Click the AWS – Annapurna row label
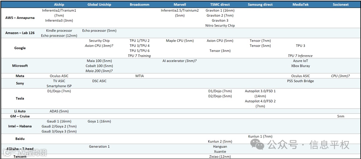 tap(20, 18)
